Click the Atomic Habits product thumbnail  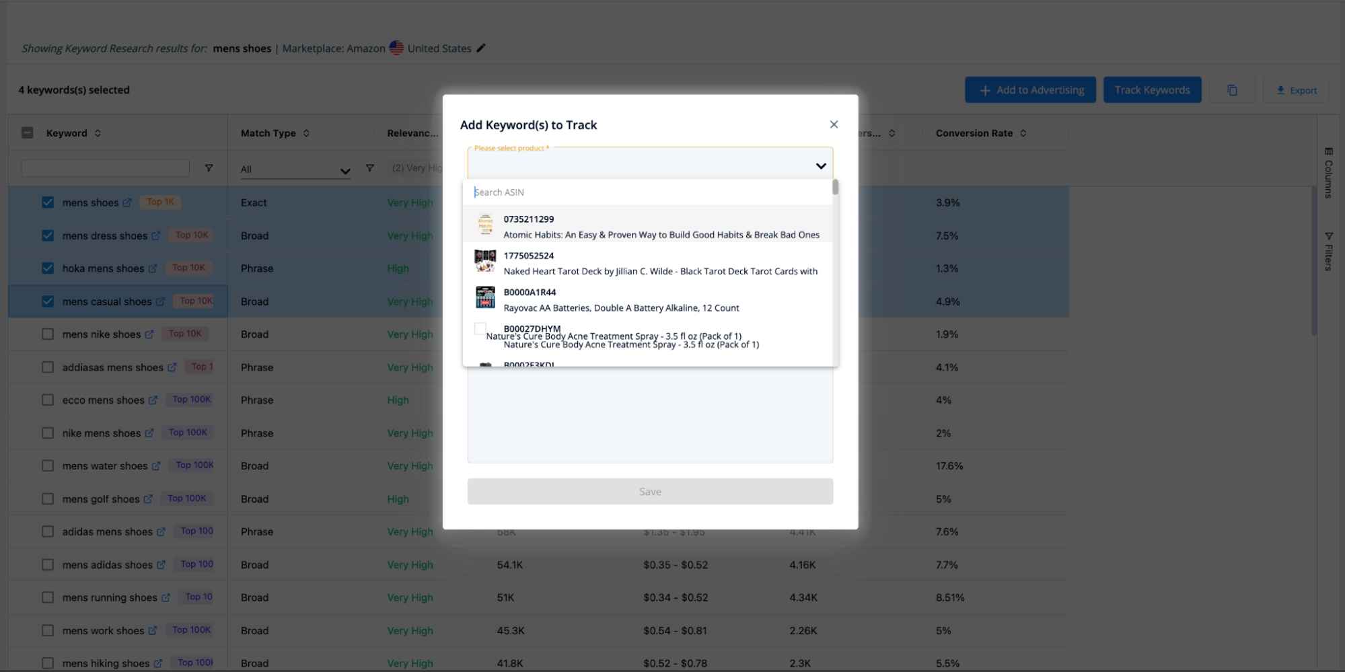(x=485, y=225)
